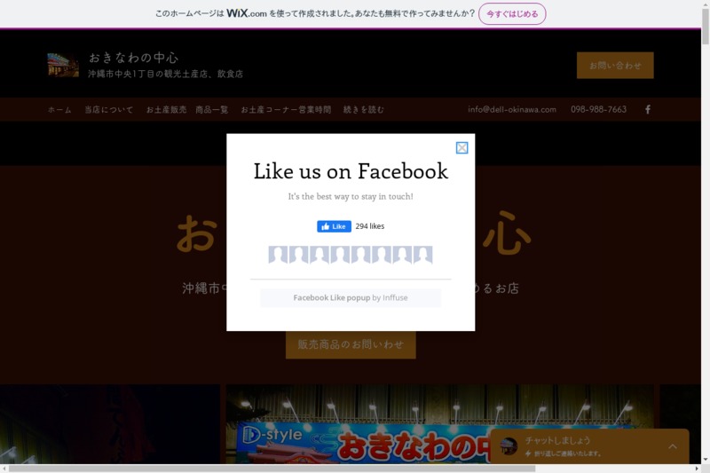
Task: Click the 販売商品のお問いわせ button
Action: tap(351, 344)
